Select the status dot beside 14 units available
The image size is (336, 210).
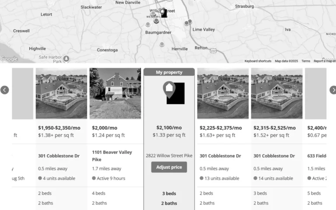(255, 178)
